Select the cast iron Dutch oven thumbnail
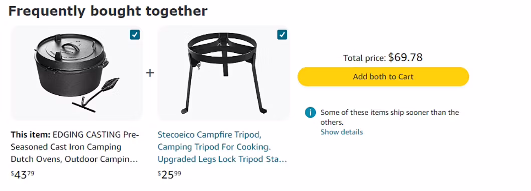The image size is (531, 191). 77,73
